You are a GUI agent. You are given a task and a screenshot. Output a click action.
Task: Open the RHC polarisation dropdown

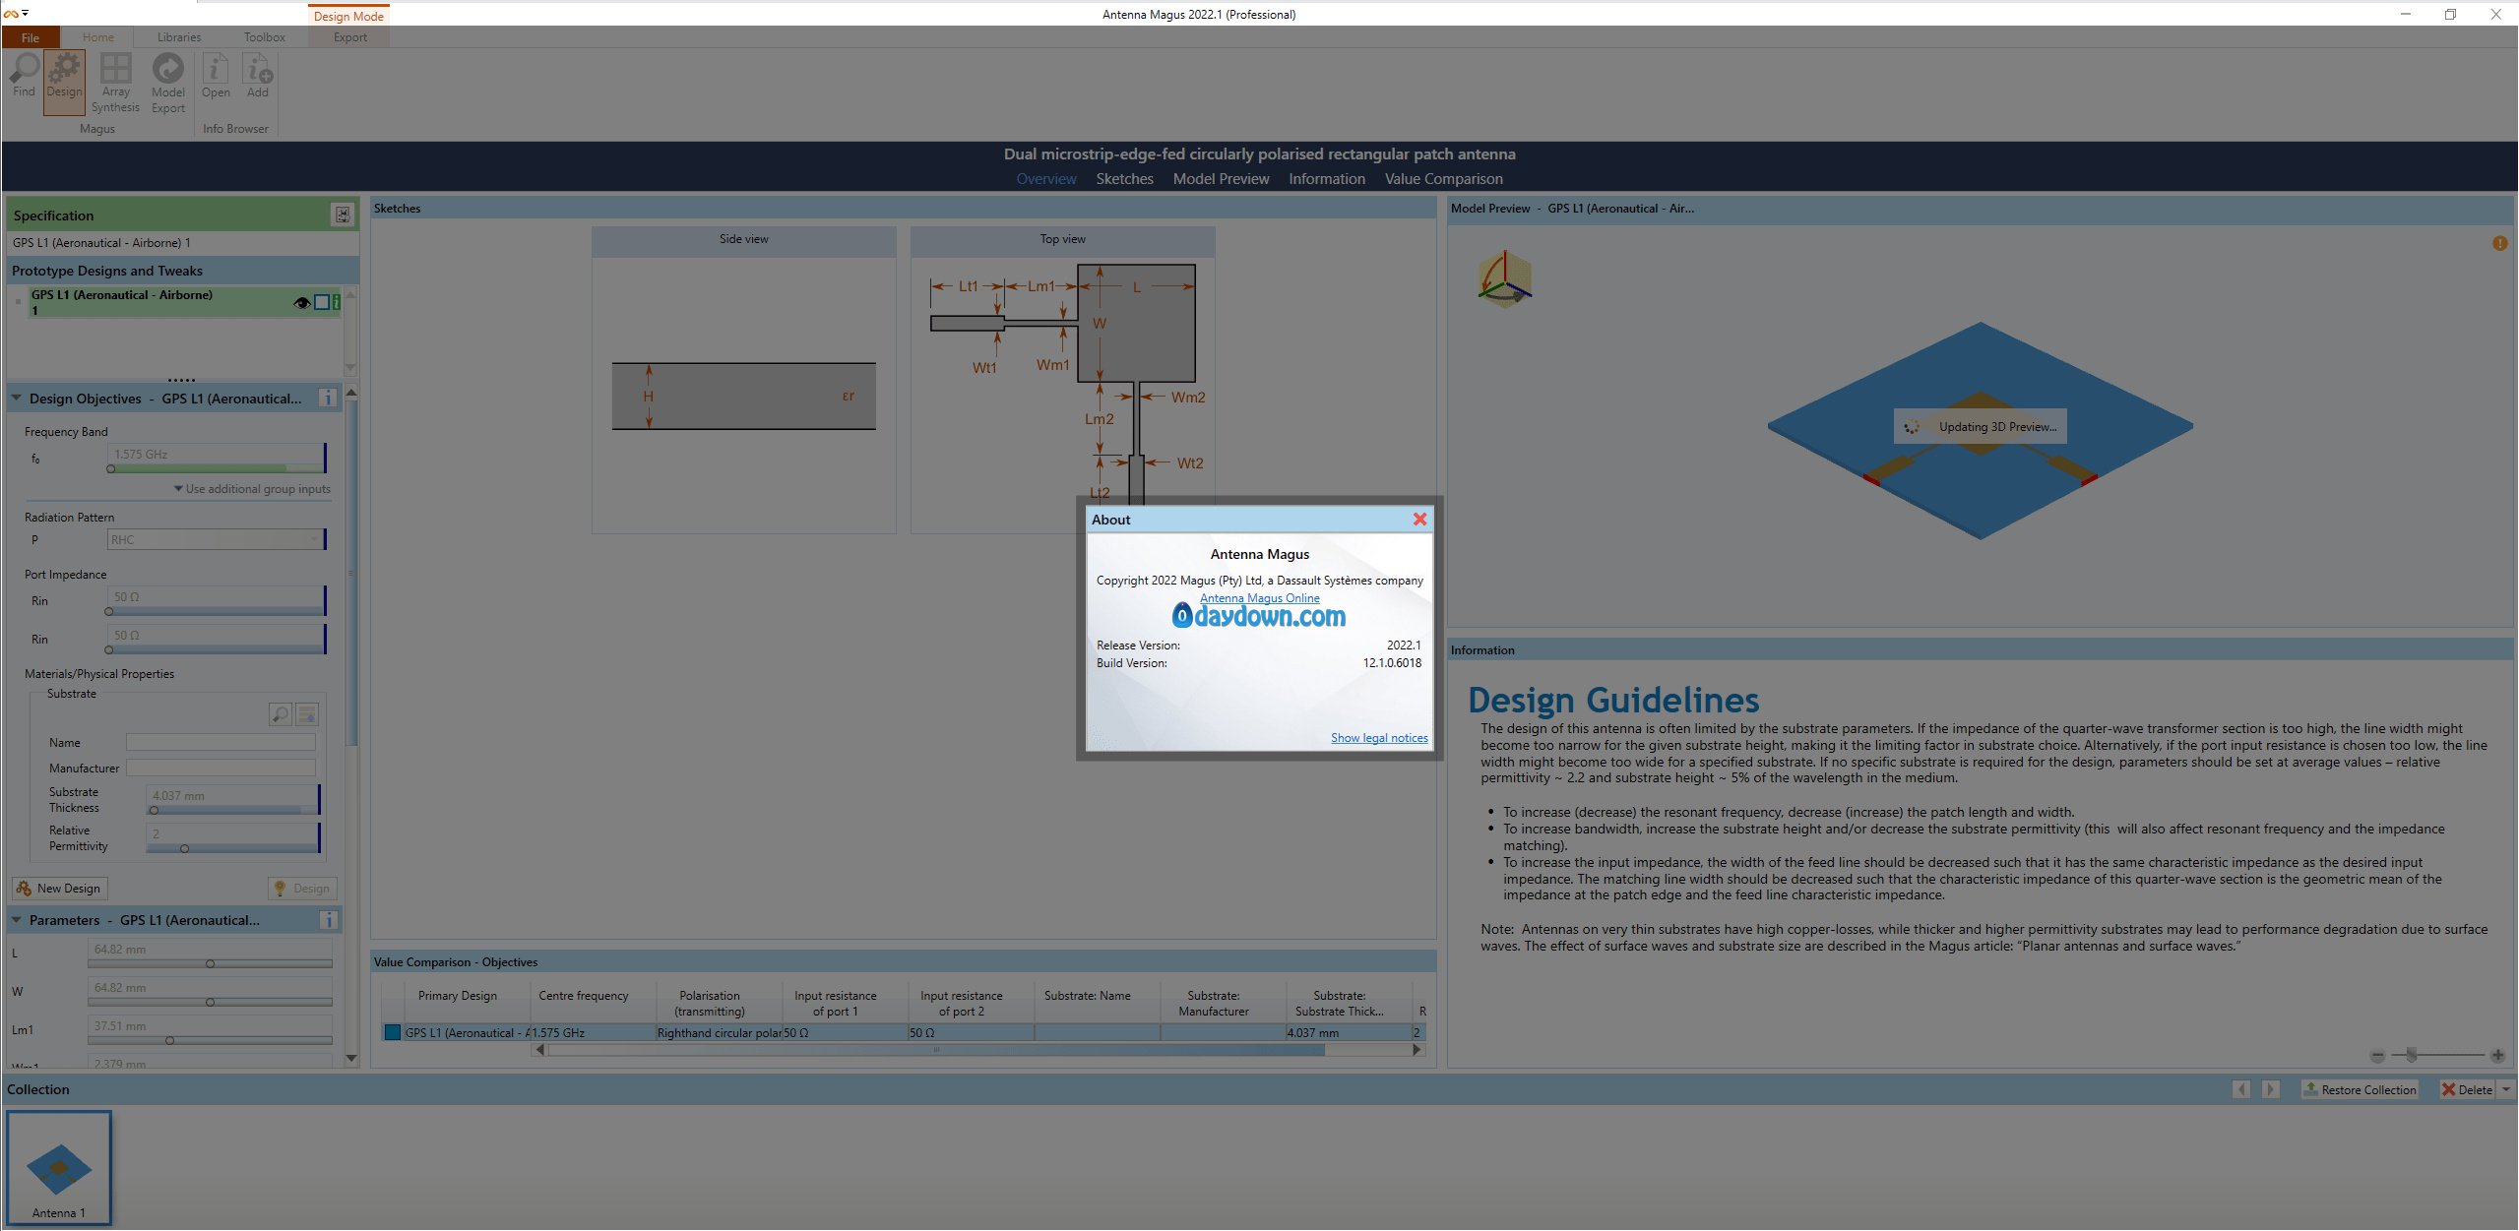coord(215,539)
